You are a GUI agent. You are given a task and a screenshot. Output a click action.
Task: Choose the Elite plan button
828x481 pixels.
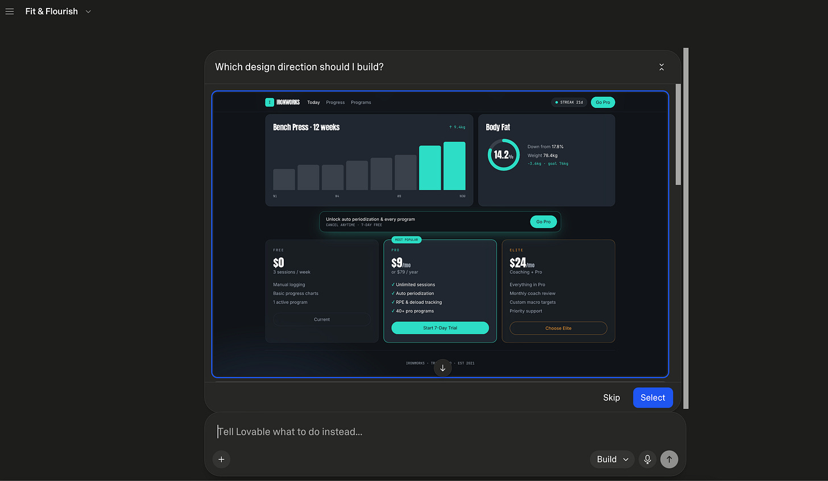(558, 328)
